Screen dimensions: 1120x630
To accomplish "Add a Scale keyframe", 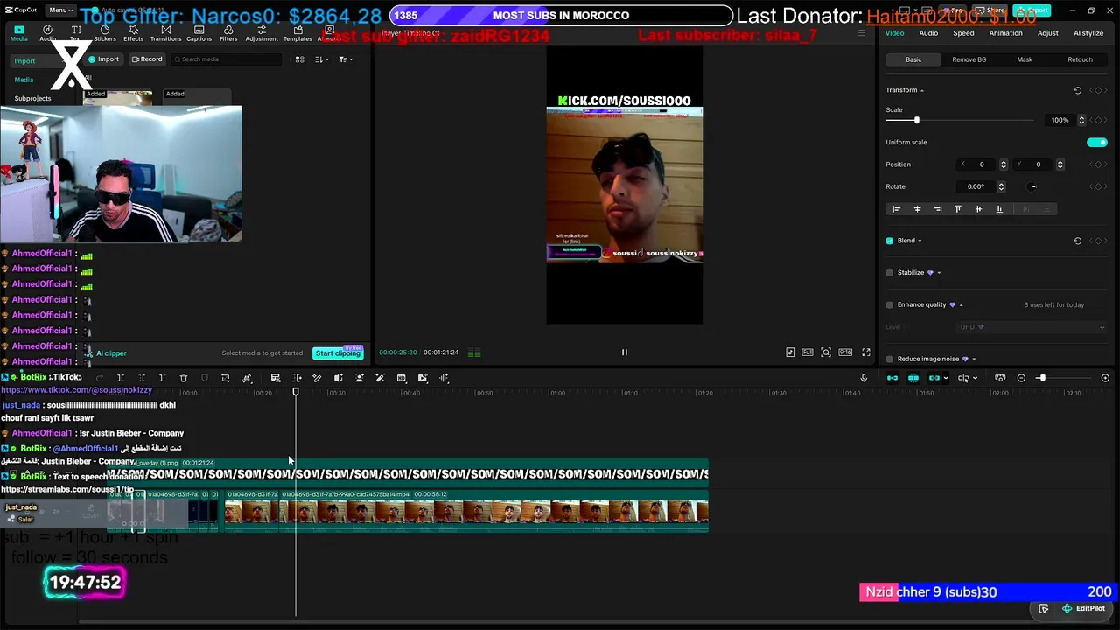I will pos(1098,120).
